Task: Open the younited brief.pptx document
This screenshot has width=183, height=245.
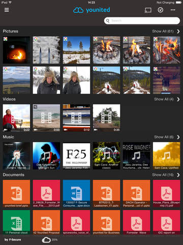Action: coord(16,193)
